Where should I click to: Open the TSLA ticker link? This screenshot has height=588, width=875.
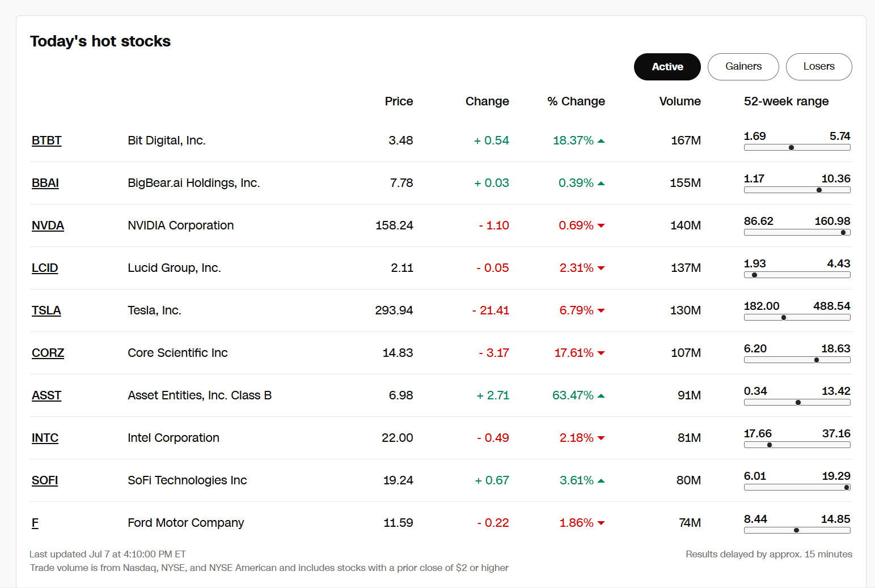[x=46, y=310]
